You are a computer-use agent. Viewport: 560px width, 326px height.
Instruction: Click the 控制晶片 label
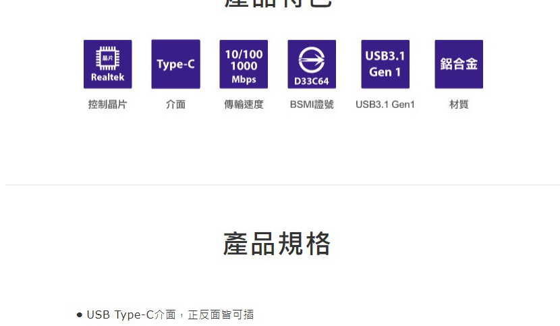pyautogui.click(x=107, y=105)
